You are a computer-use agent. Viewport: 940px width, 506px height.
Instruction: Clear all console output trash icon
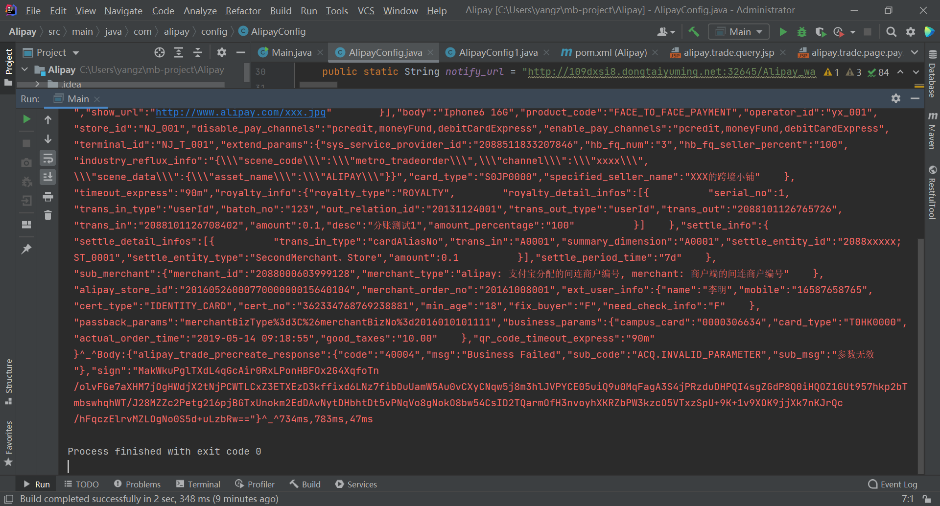click(48, 215)
